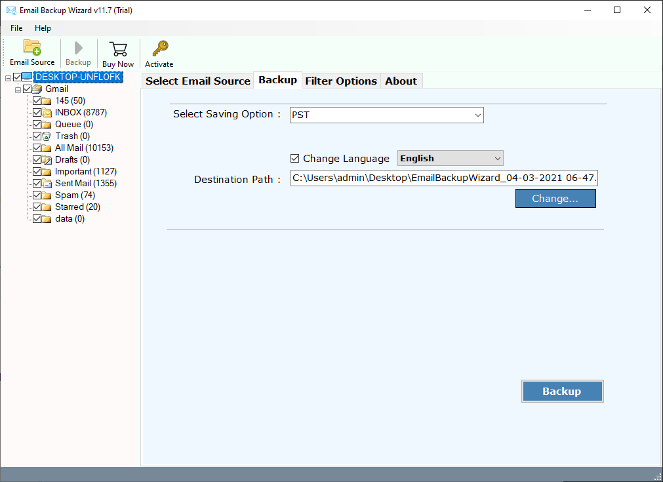The width and height of the screenshot is (663, 482).
Task: Click the blue Backup button
Action: point(563,391)
